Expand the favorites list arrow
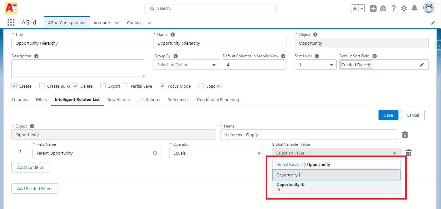The width and height of the screenshot is (441, 209). tap(362, 8)
